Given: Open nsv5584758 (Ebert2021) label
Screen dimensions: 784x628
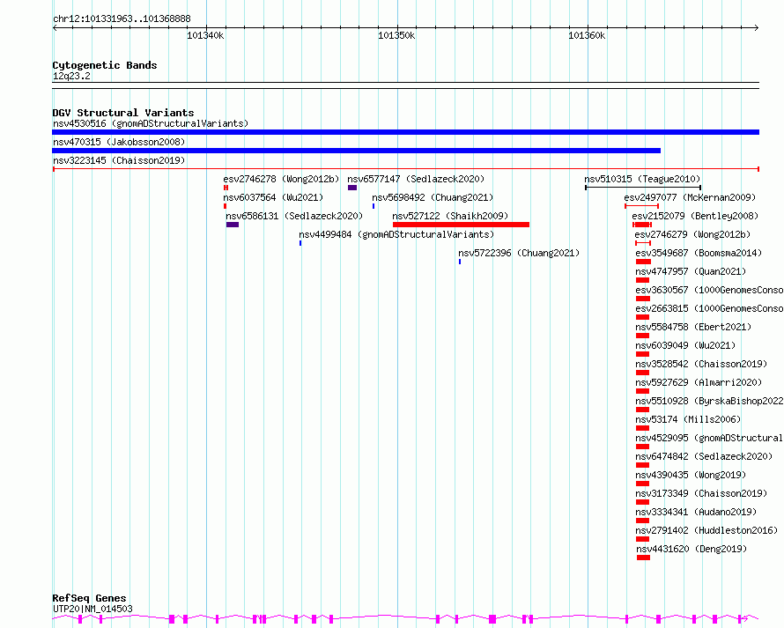Looking at the screenshot, I should (693, 327).
